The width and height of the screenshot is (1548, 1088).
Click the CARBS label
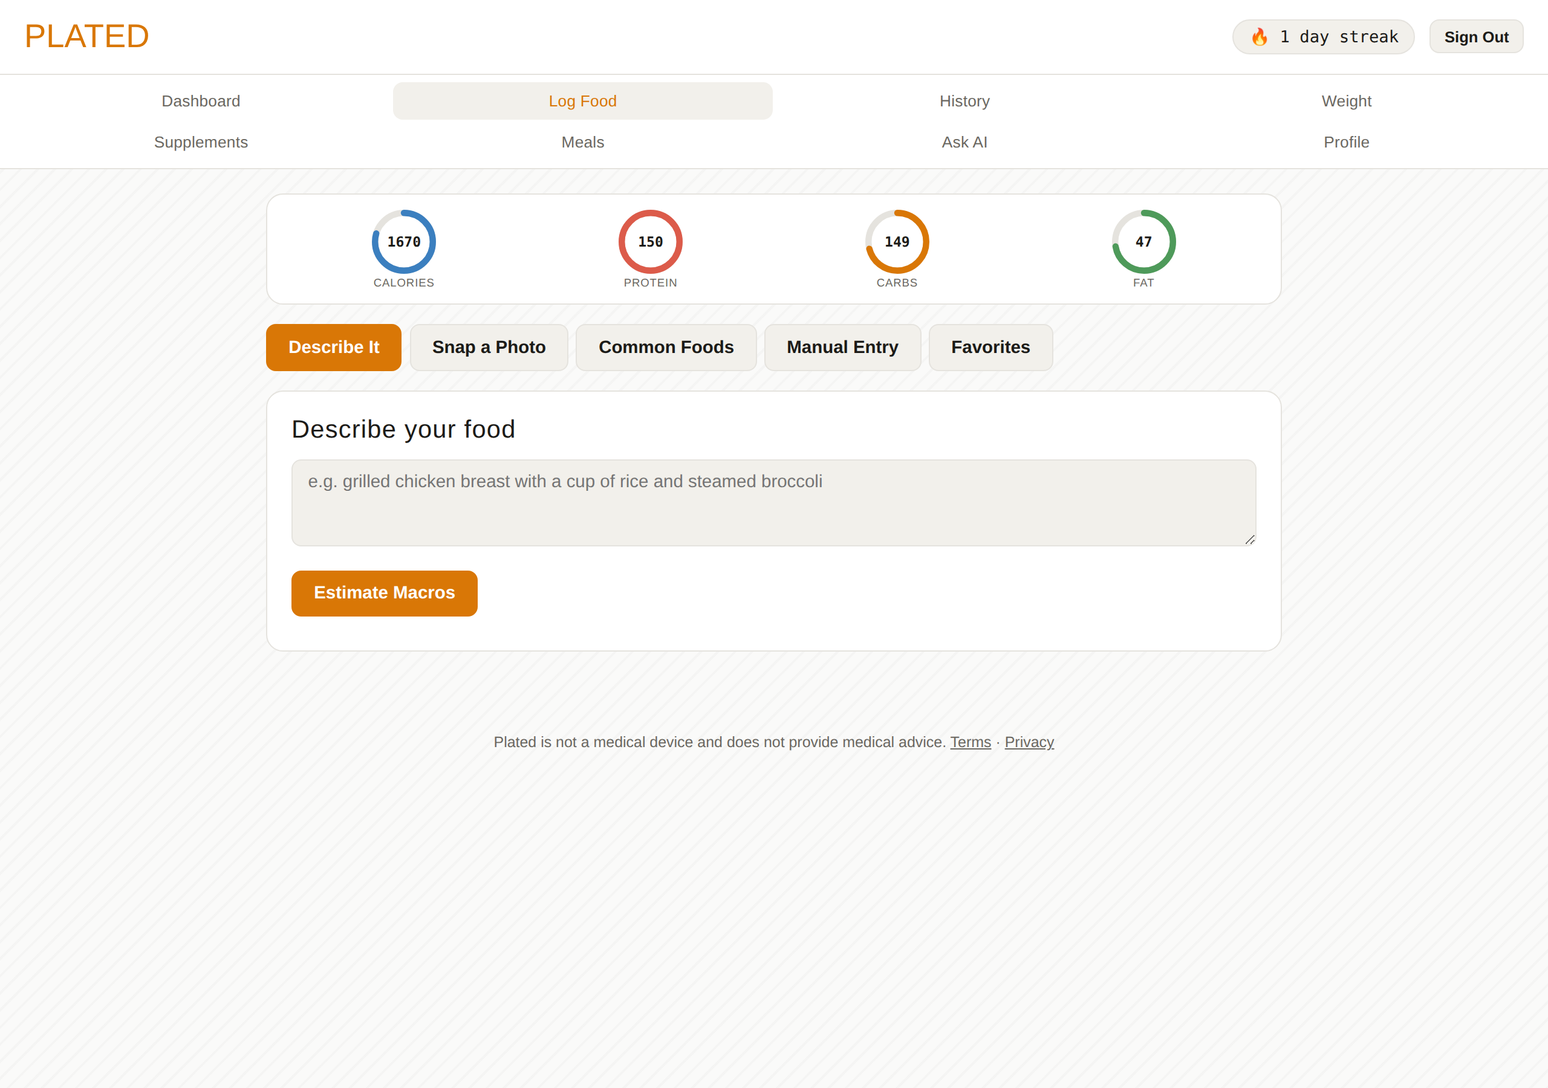[897, 283]
